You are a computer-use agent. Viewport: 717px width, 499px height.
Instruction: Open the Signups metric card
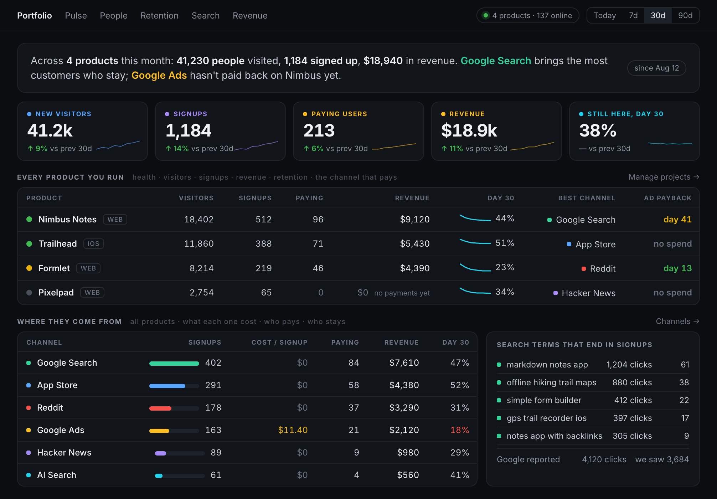(220, 131)
